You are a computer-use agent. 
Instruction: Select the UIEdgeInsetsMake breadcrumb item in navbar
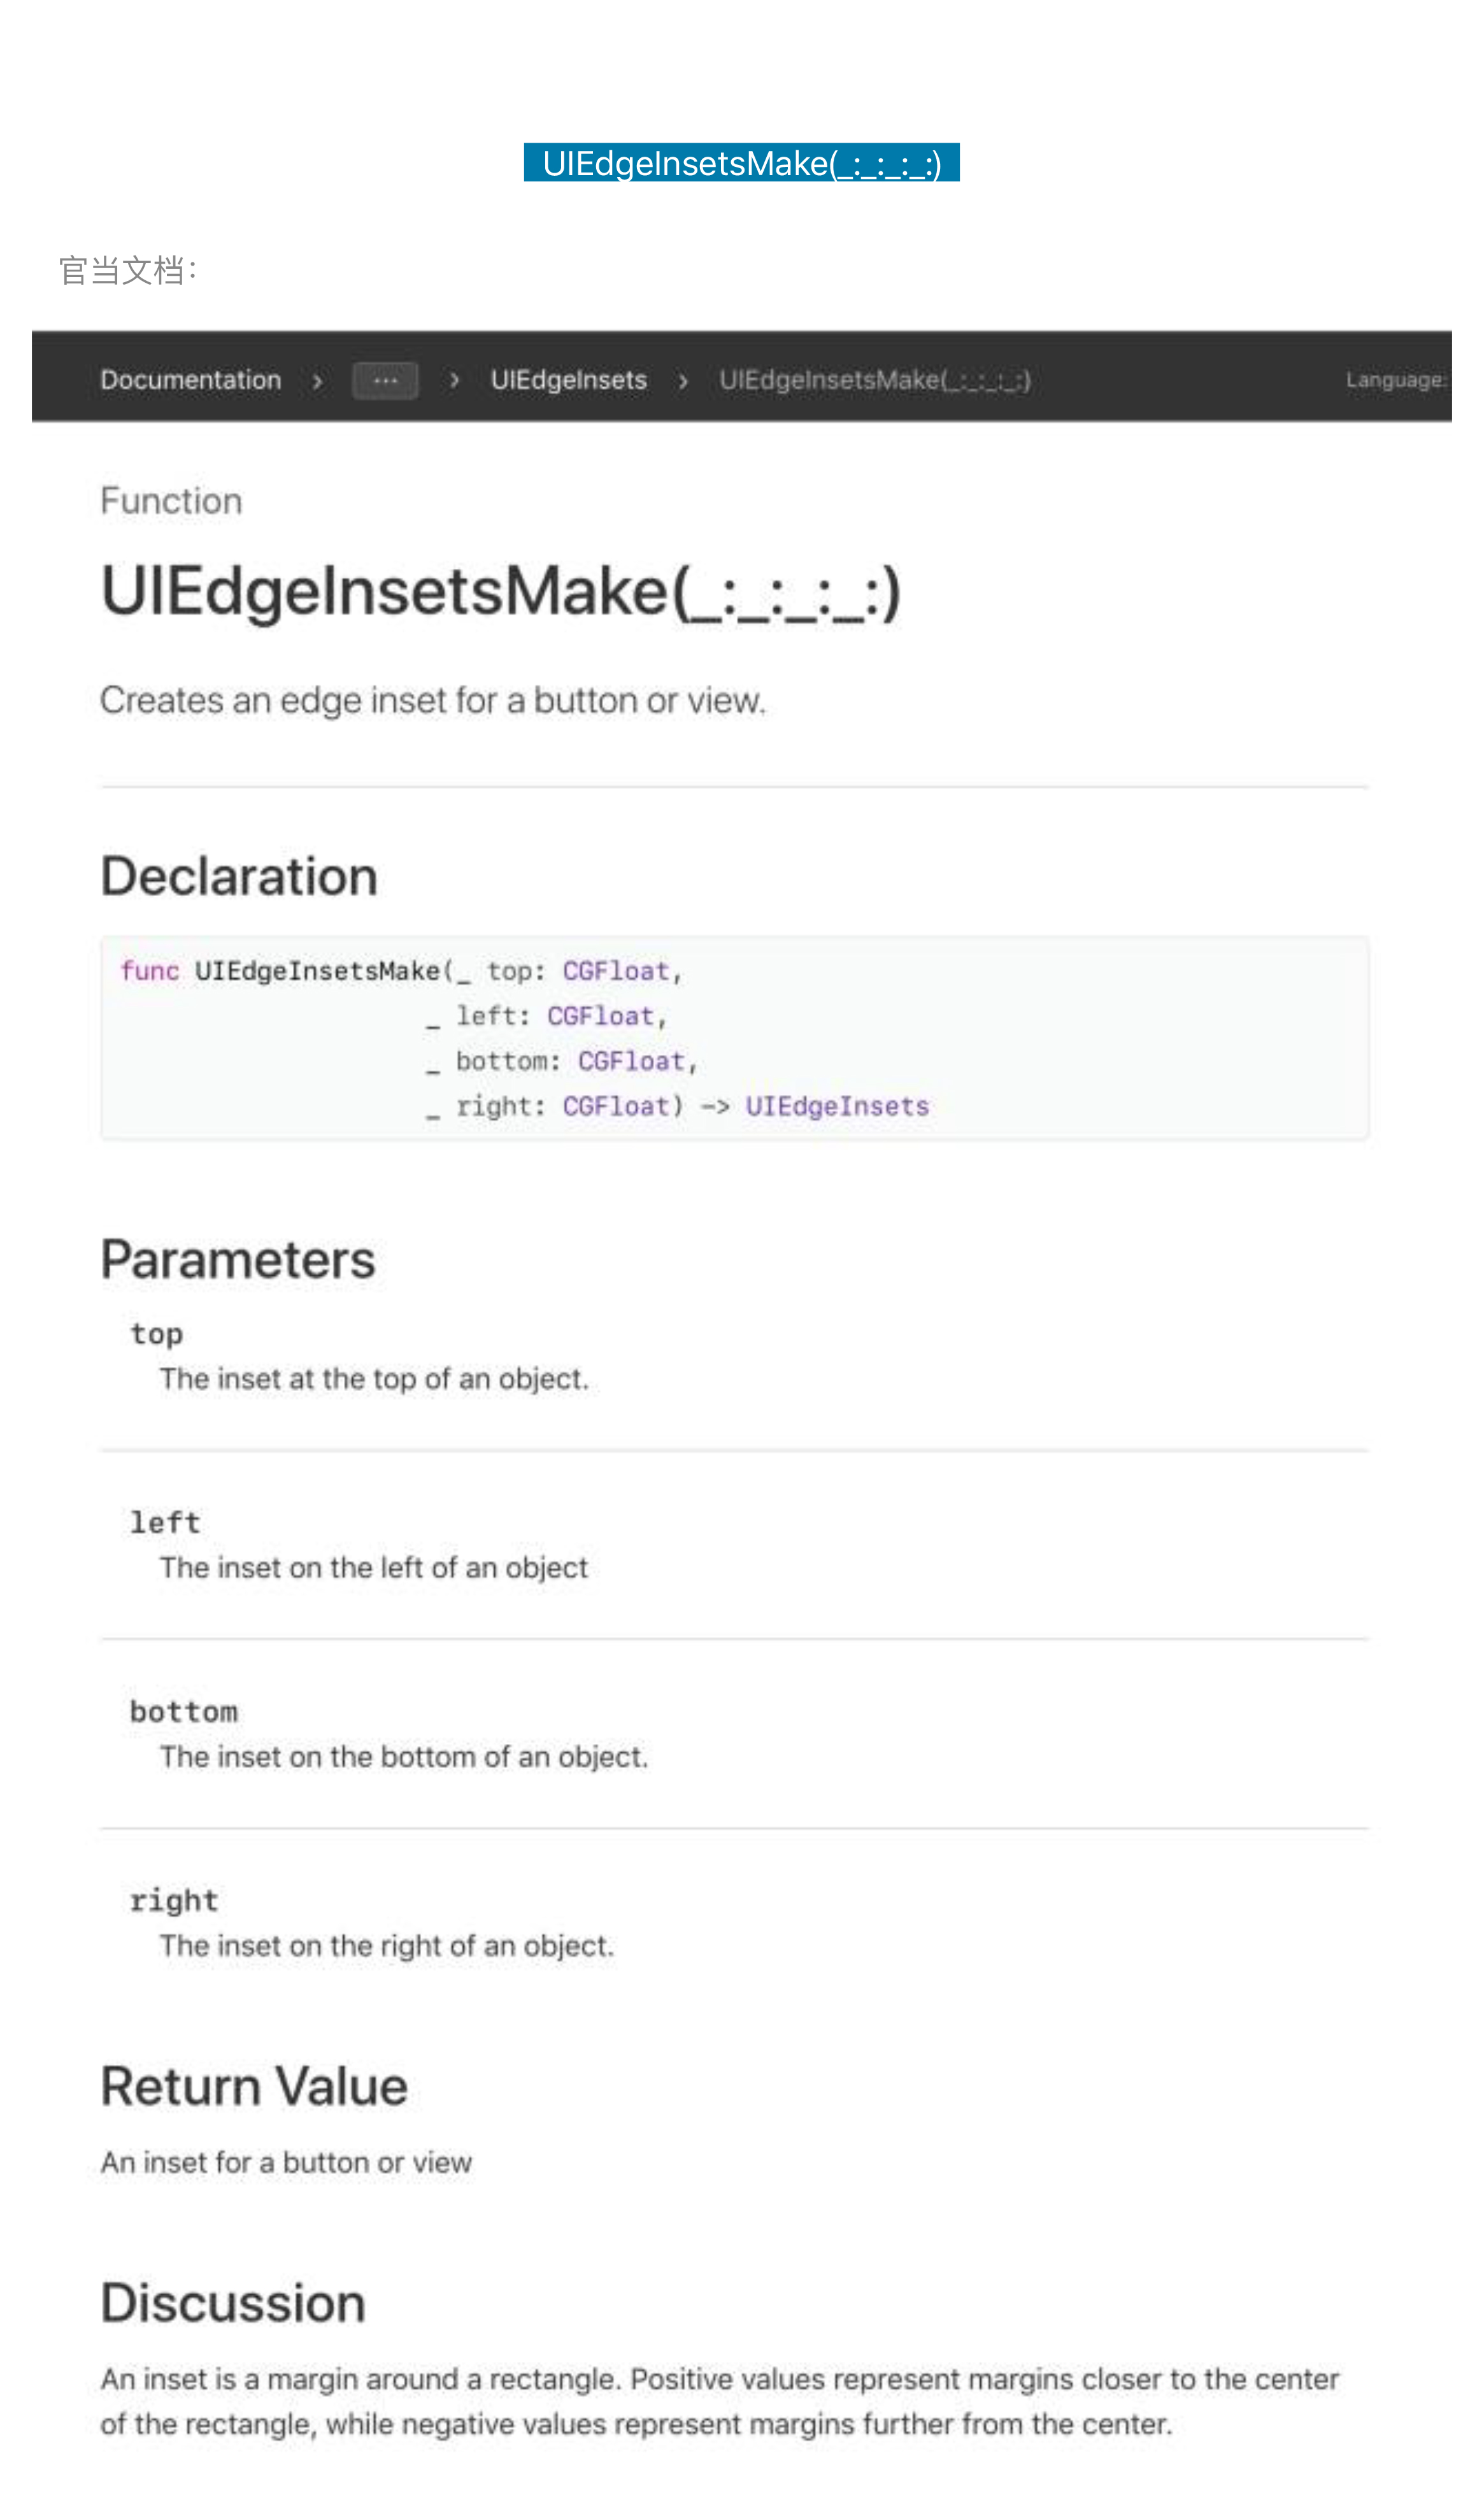pyautogui.click(x=874, y=380)
